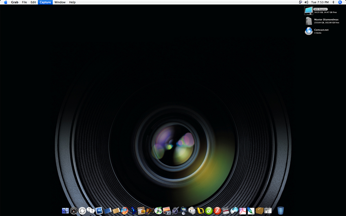This screenshot has height=216, width=346.
Task: Select the Maxtor Diamondmax drive icon
Action: pos(309,21)
